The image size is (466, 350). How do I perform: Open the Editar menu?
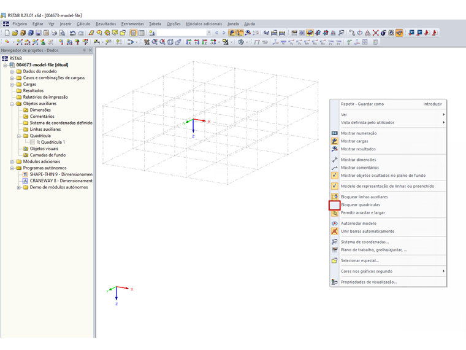38,24
